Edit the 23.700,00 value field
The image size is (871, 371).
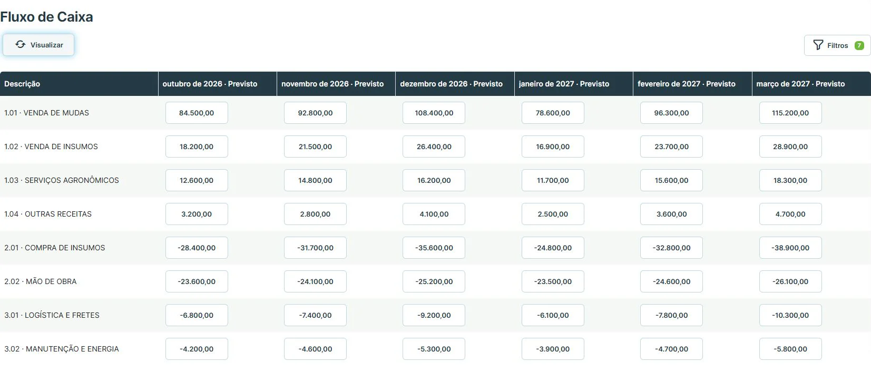click(x=671, y=147)
